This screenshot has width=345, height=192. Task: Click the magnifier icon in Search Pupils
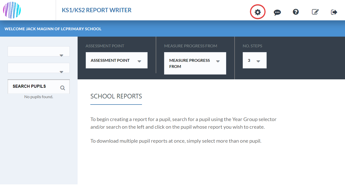63,88
